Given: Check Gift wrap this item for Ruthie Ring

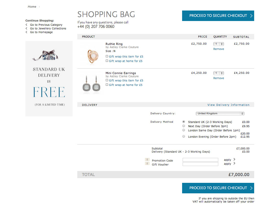Looking at the screenshot, I should point(107,56).
